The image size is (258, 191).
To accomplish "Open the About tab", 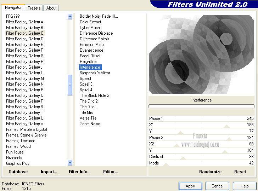I will click(51, 8).
